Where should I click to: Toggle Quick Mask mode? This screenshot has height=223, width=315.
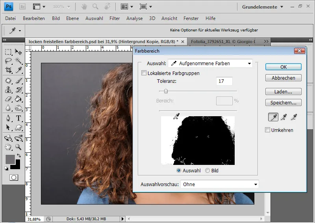[14, 177]
